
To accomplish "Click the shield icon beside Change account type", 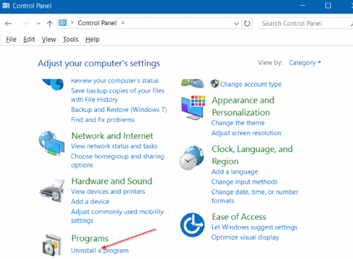I will [215, 84].
